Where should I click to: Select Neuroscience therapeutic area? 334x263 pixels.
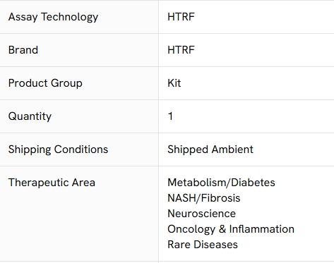pyautogui.click(x=201, y=214)
